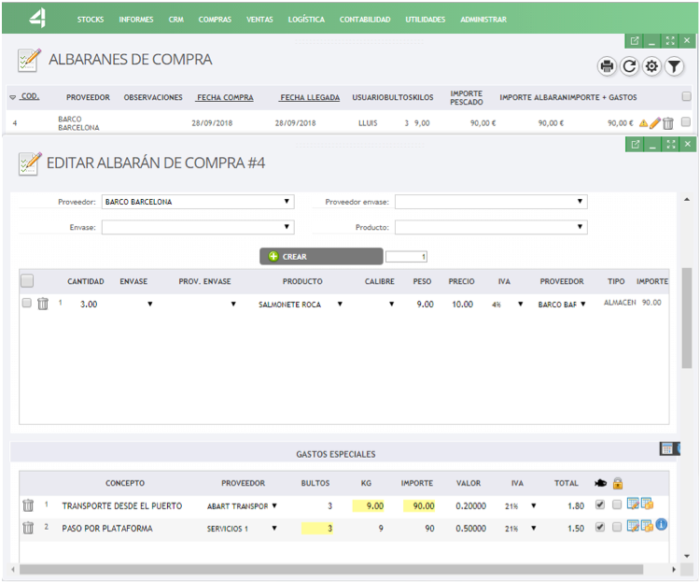Screen dimensions: 700x582
Task: Expand the Producto dropdown in the form
Action: tap(491, 227)
